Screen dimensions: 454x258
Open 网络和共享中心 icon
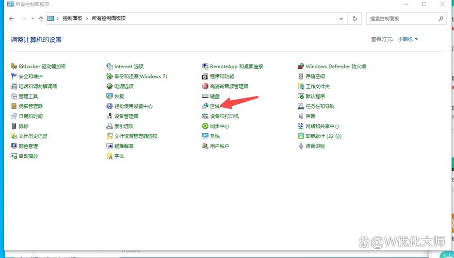[301, 126]
